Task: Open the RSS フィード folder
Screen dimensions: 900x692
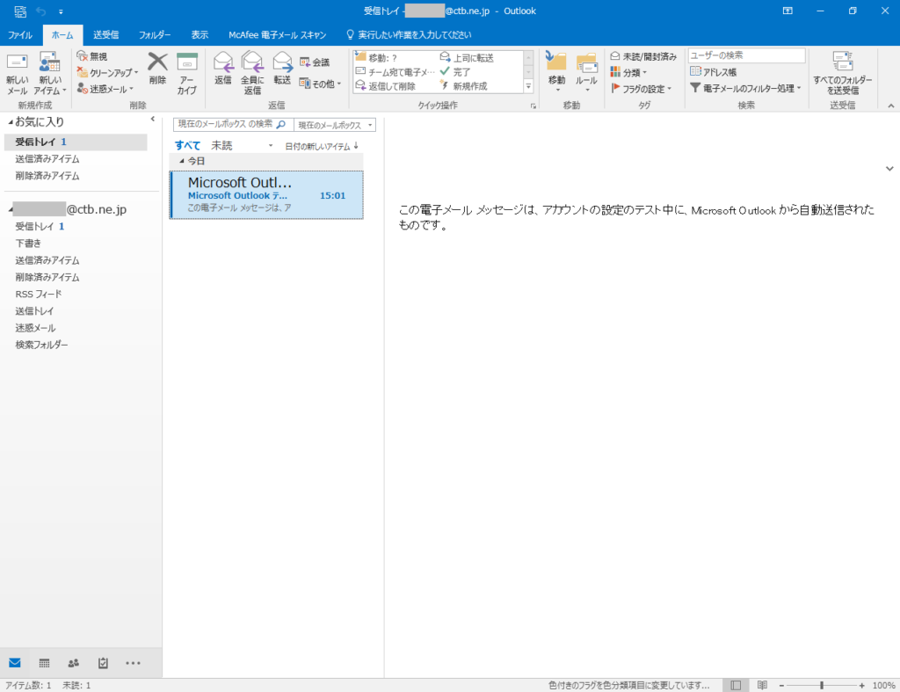Action: 39,294
